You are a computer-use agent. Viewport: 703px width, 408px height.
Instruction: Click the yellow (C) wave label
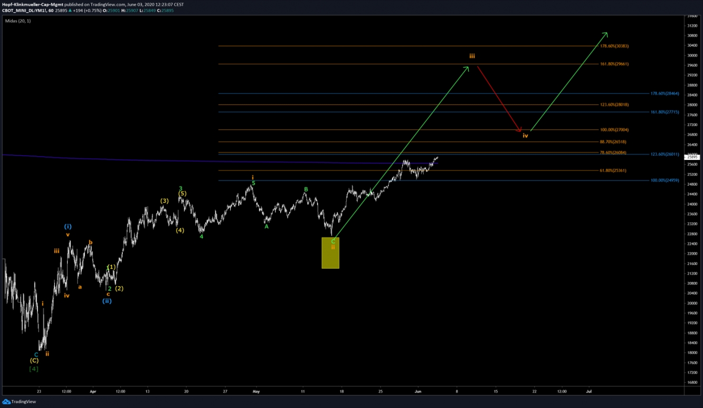click(x=34, y=361)
